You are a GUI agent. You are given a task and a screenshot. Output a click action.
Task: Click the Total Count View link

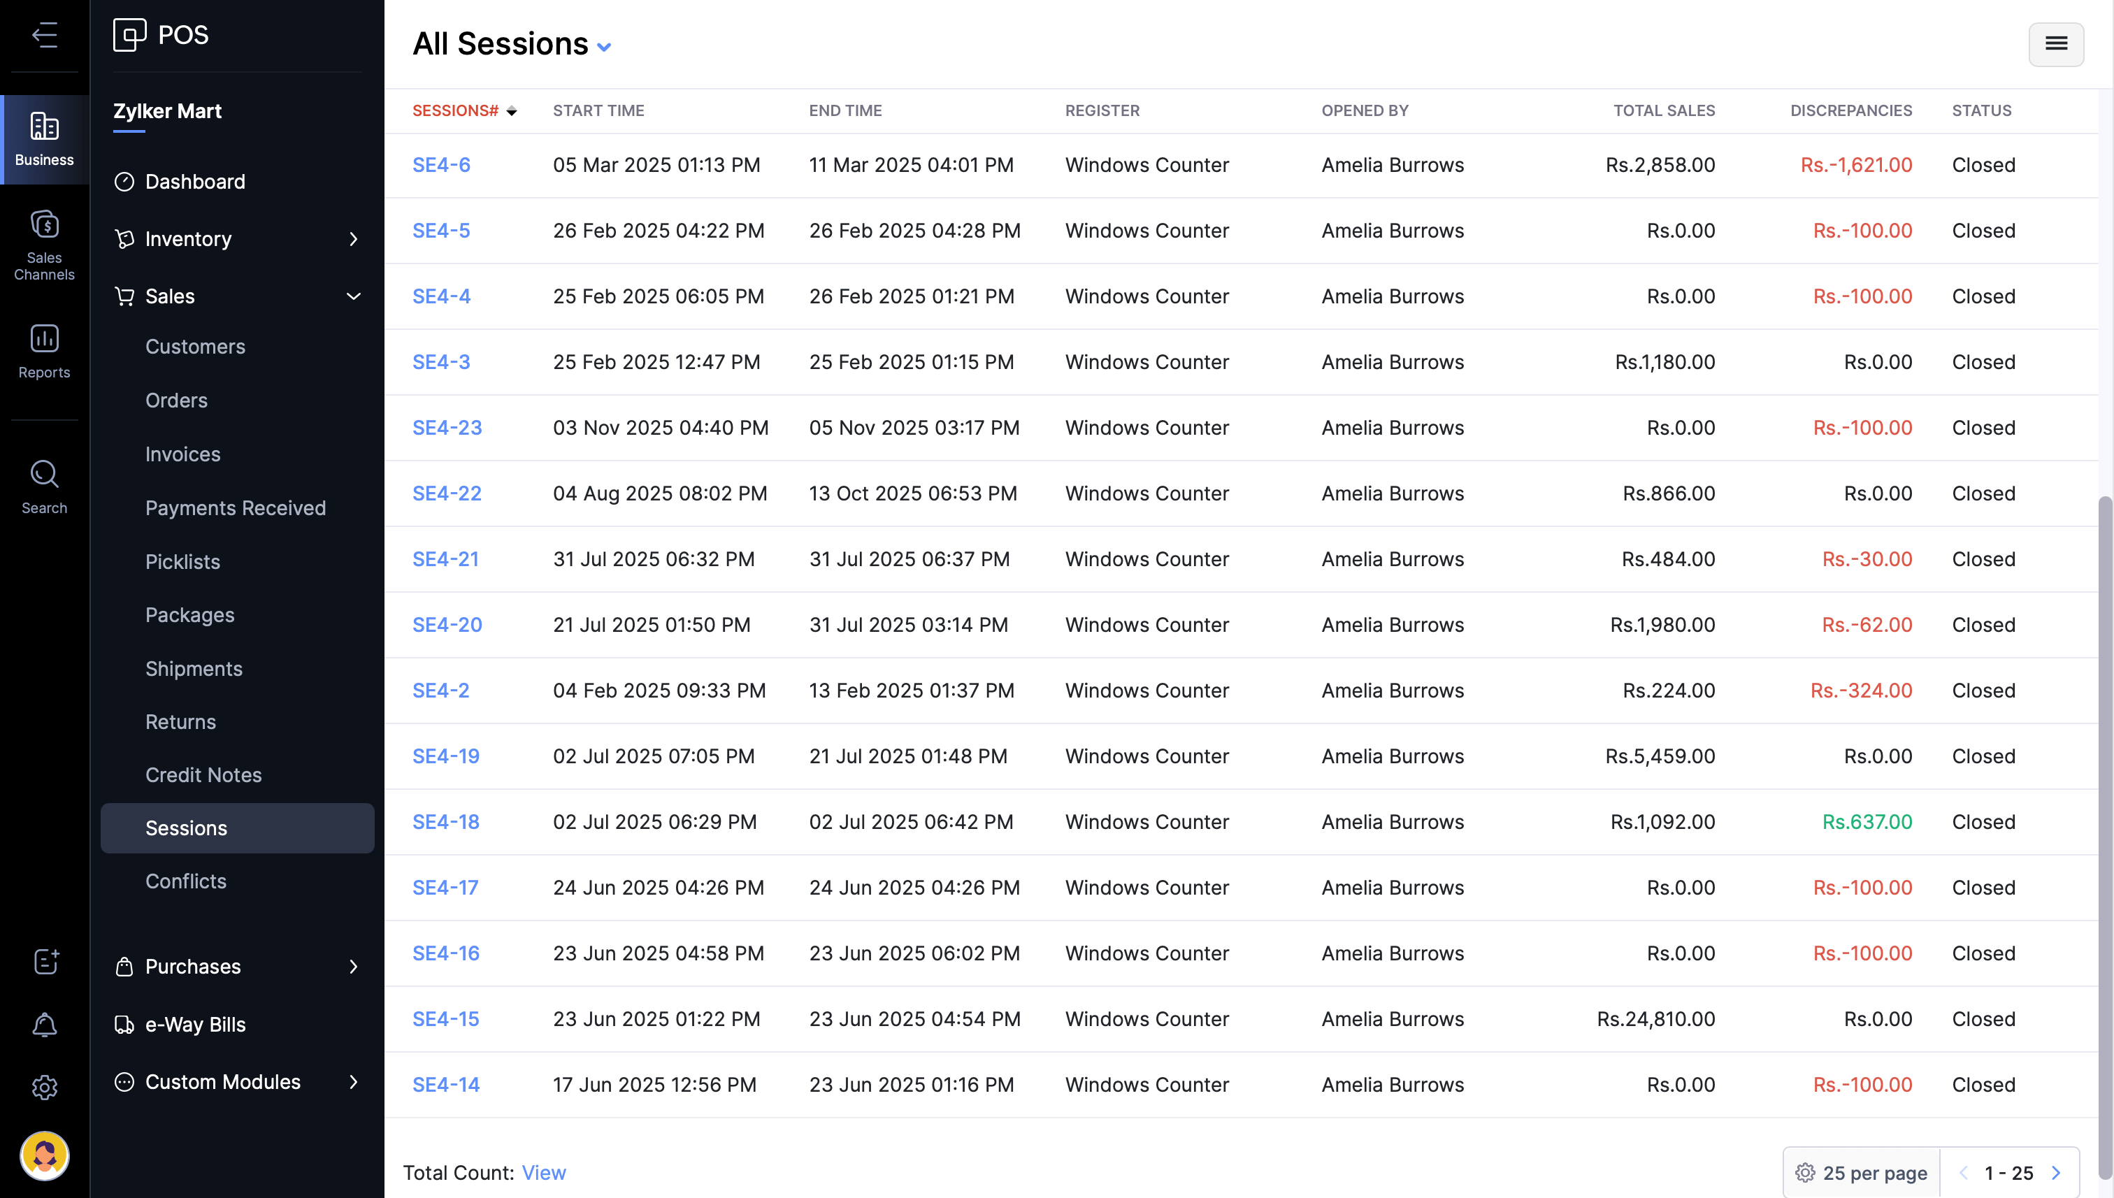(x=543, y=1173)
